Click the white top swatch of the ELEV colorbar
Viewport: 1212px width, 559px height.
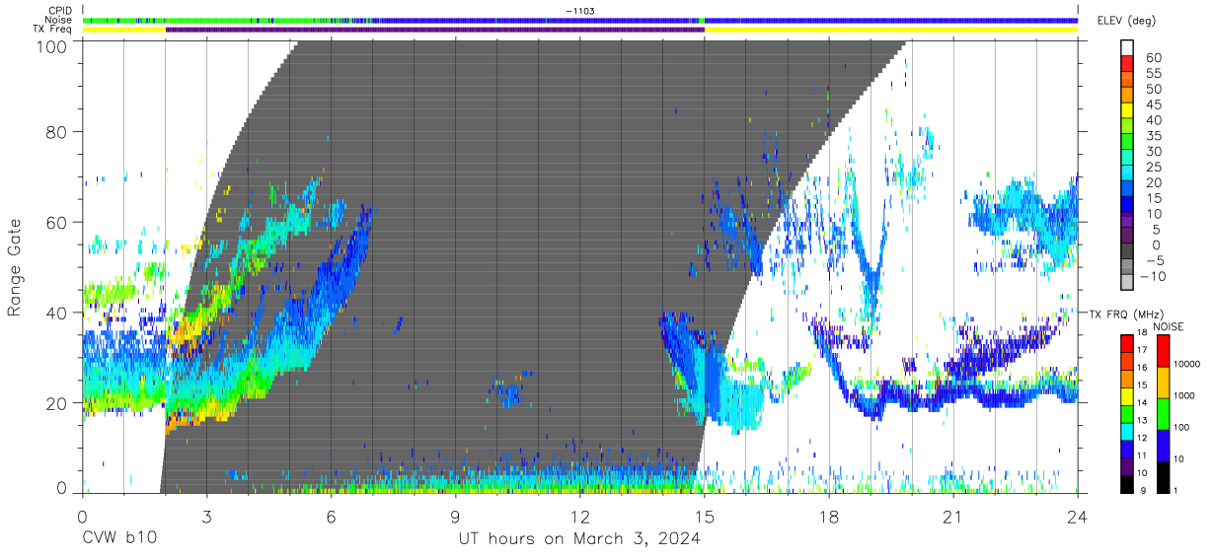(1128, 49)
